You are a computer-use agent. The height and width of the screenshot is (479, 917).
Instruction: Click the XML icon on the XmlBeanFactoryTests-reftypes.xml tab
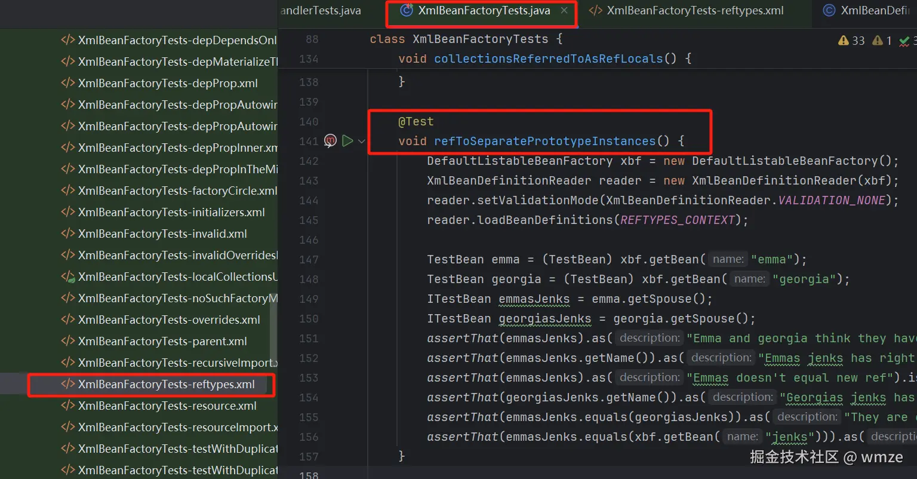(595, 10)
